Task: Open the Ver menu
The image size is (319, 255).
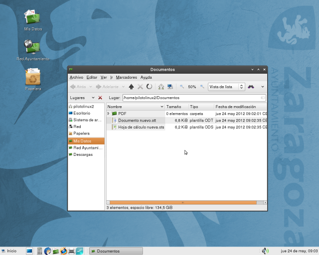Action: click(x=104, y=78)
